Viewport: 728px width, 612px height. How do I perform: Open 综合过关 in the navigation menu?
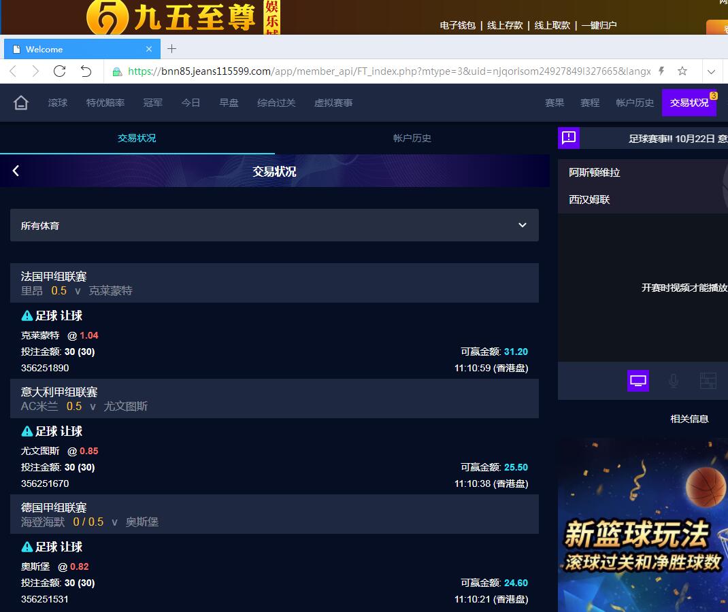(276, 103)
